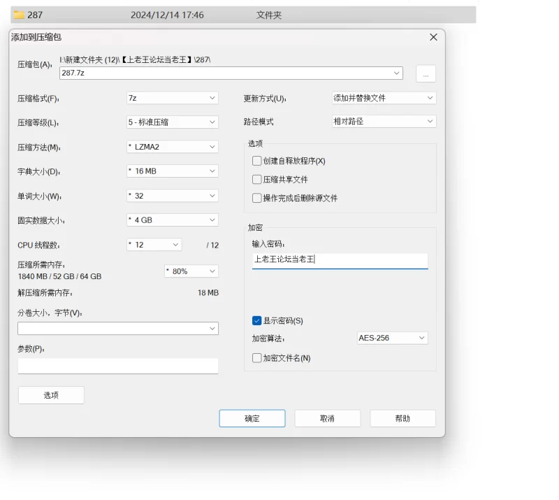Viewport: 559px width, 500px height.
Task: Open the 压缩方法 dropdown showing LZMA2
Action: click(173, 147)
